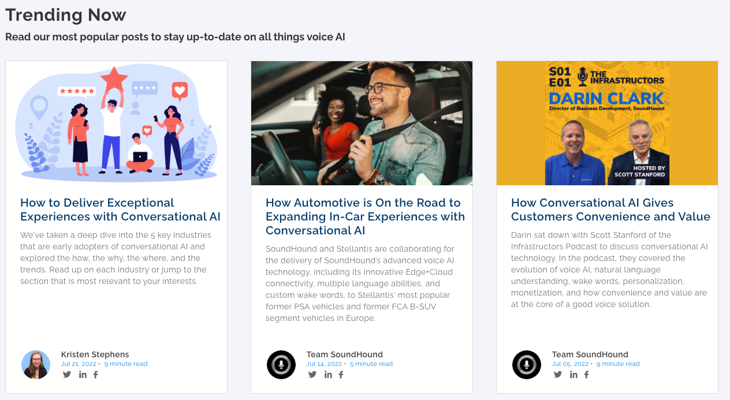Click the '9 minute read' label under the podcast article
This screenshot has height=400, width=730.
pos(617,364)
